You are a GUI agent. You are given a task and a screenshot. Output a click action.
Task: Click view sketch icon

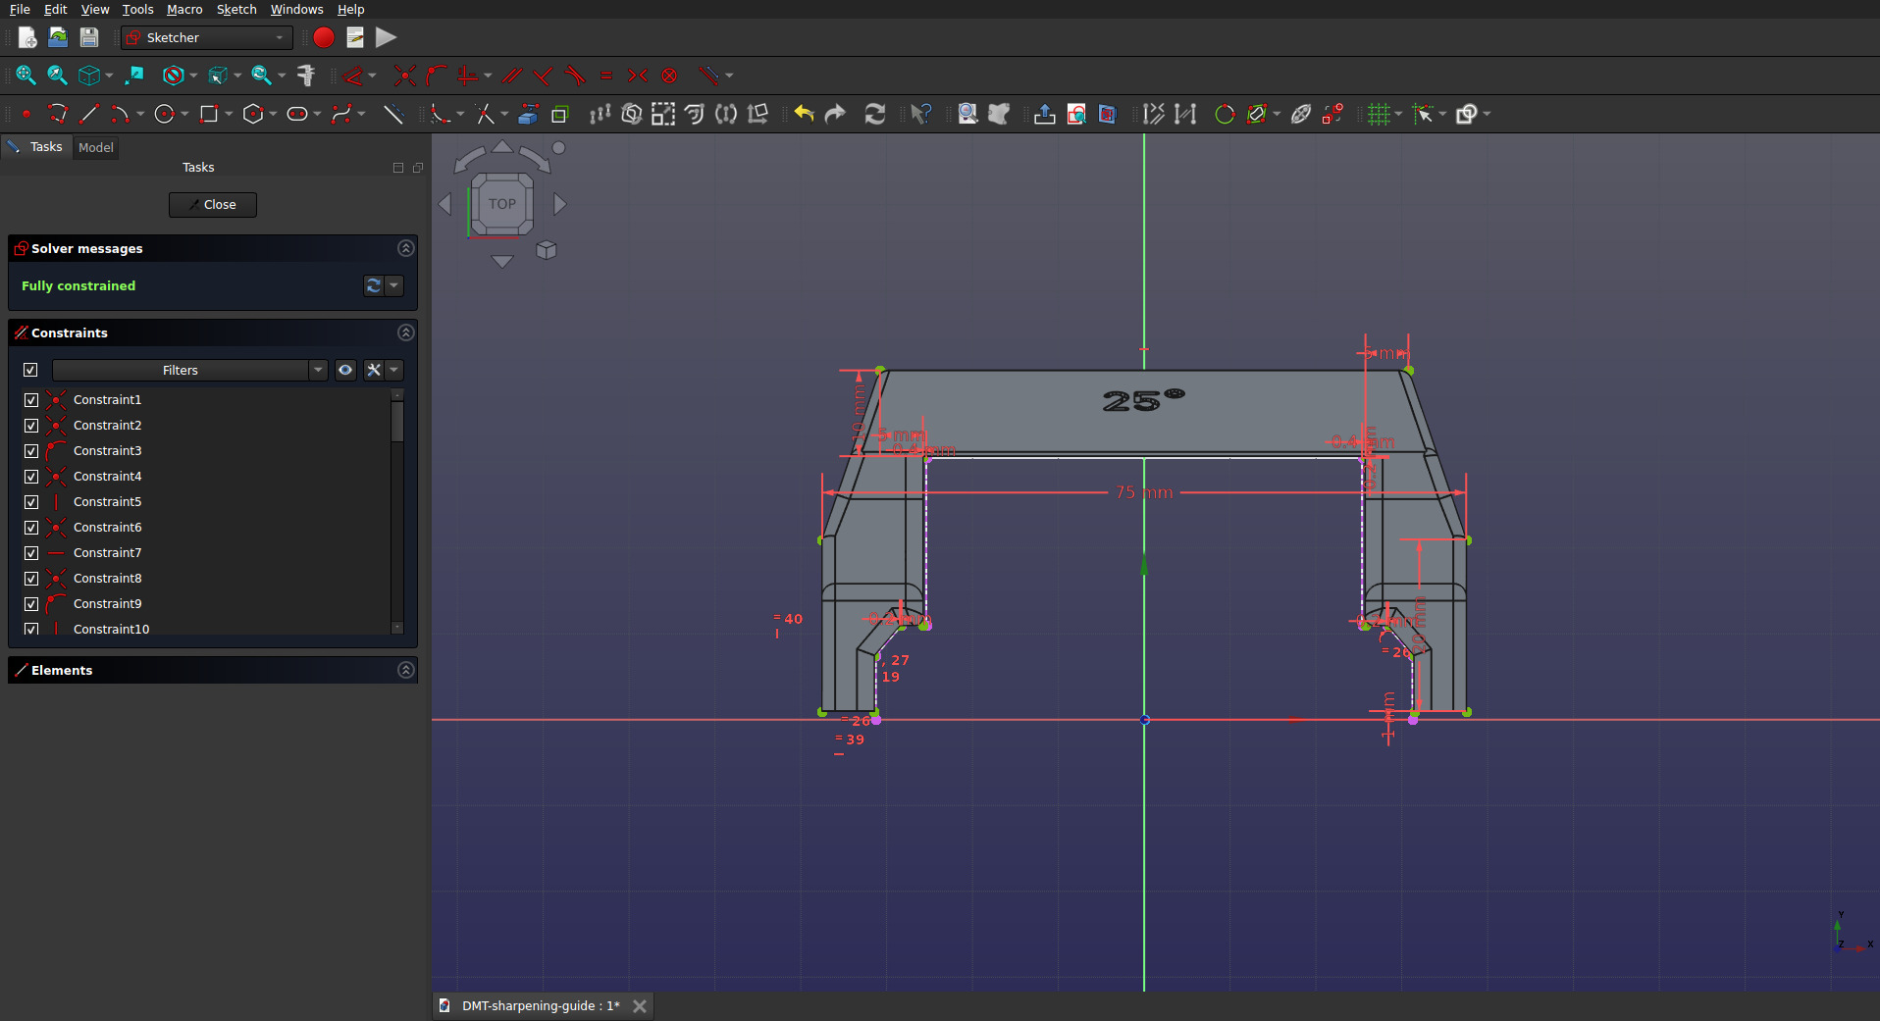(1076, 114)
